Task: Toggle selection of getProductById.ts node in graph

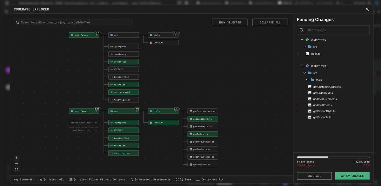Action: tap(203, 142)
